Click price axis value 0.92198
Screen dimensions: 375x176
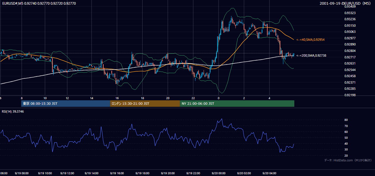click(350, 95)
